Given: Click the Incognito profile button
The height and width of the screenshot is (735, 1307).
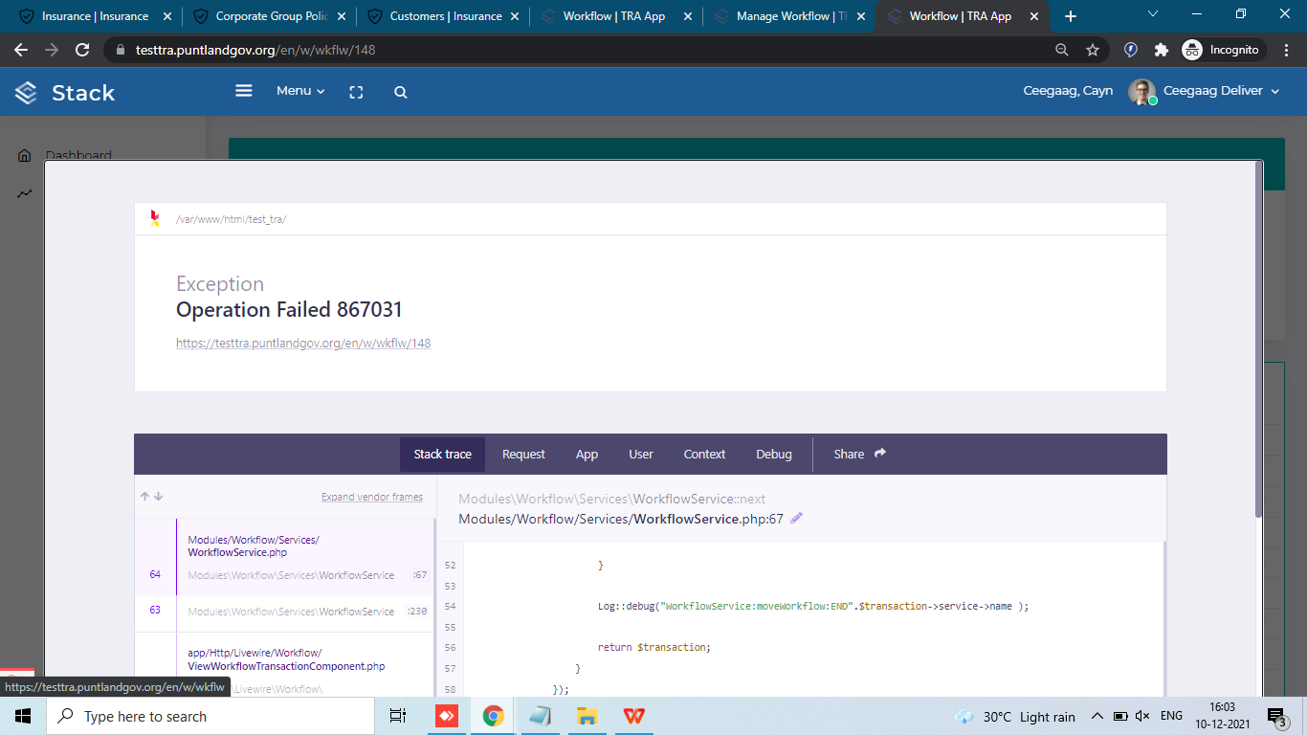Looking at the screenshot, I should click(x=1224, y=50).
